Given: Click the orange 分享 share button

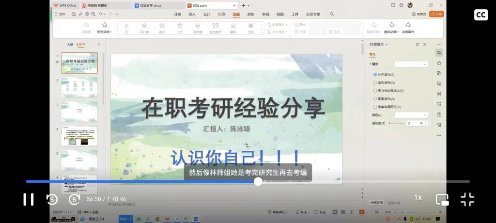Looking at the screenshot, I should 436,14.
